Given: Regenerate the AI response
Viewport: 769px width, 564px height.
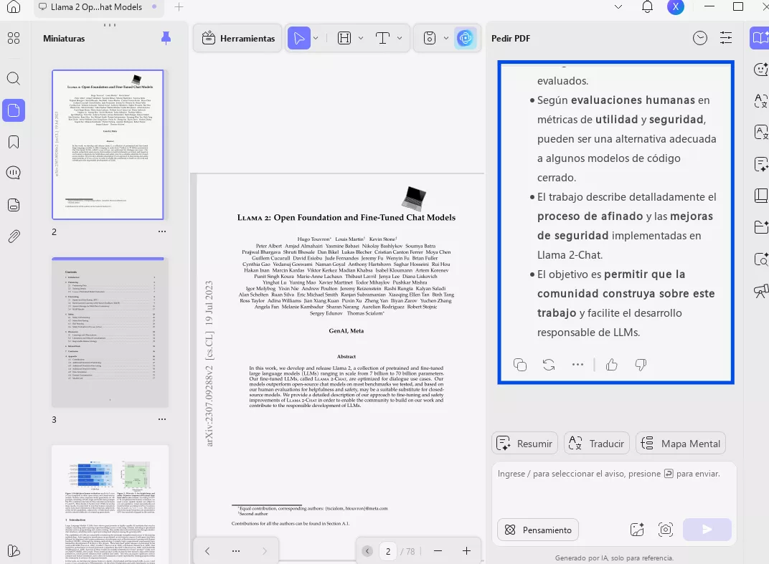Looking at the screenshot, I should 549,365.
